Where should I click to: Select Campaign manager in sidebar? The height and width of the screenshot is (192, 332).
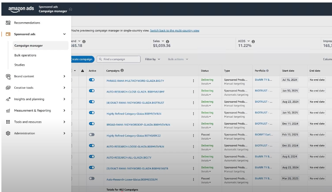point(40,46)
